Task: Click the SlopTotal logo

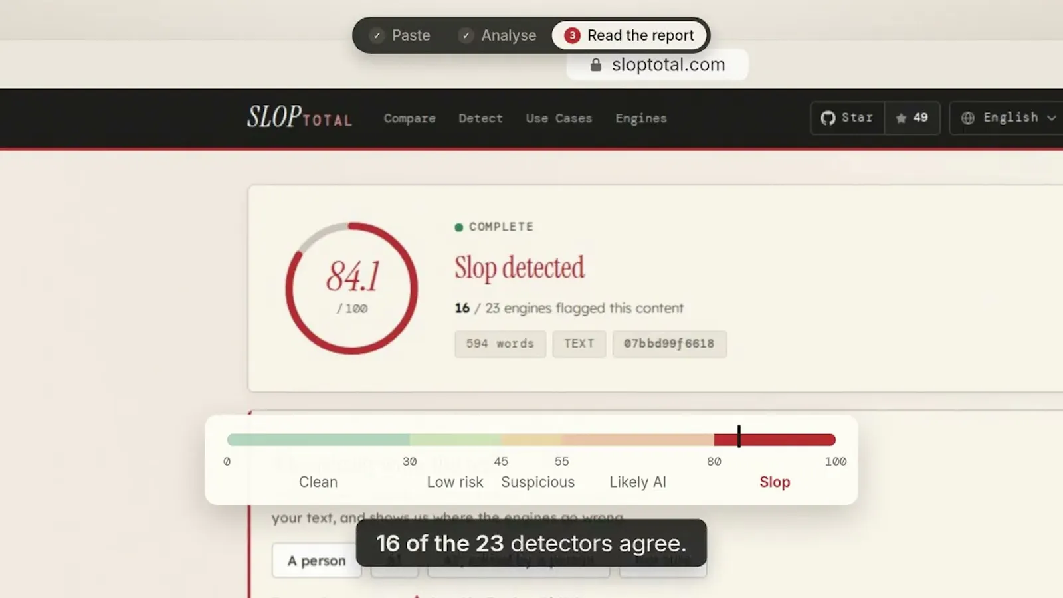Action: coord(300,117)
